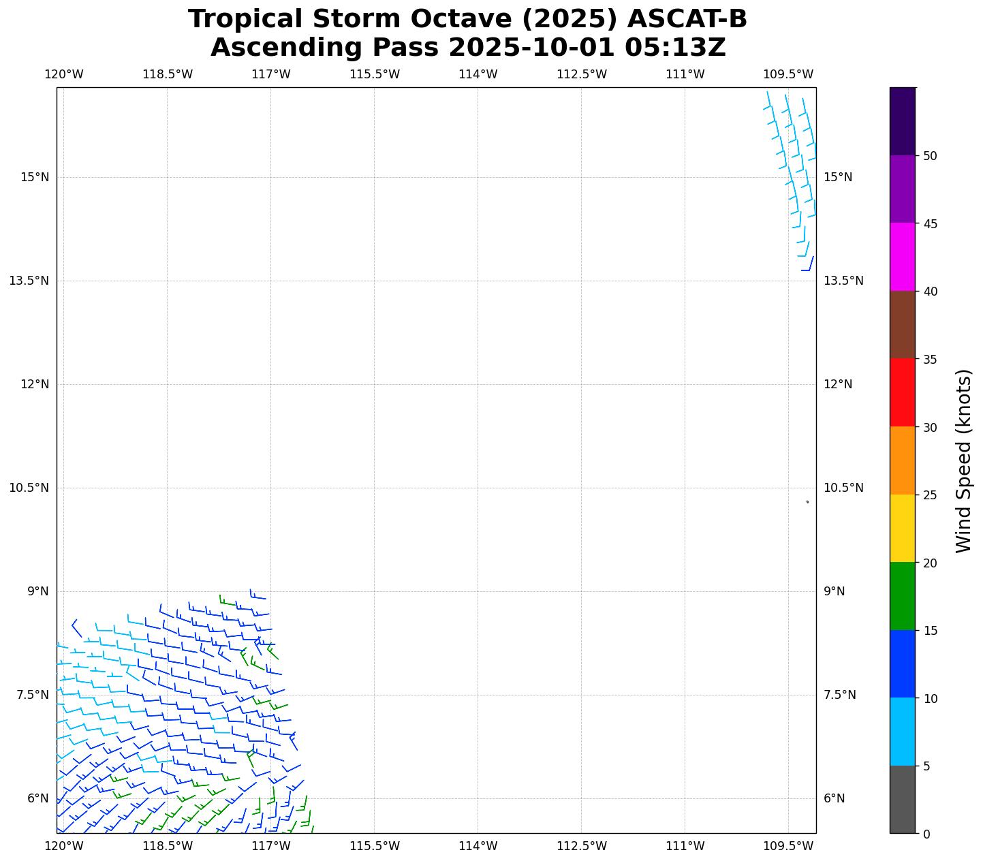The width and height of the screenshot is (983, 861).
Task: Click the green 15-20 knot colorbar segment
Action: [x=902, y=596]
